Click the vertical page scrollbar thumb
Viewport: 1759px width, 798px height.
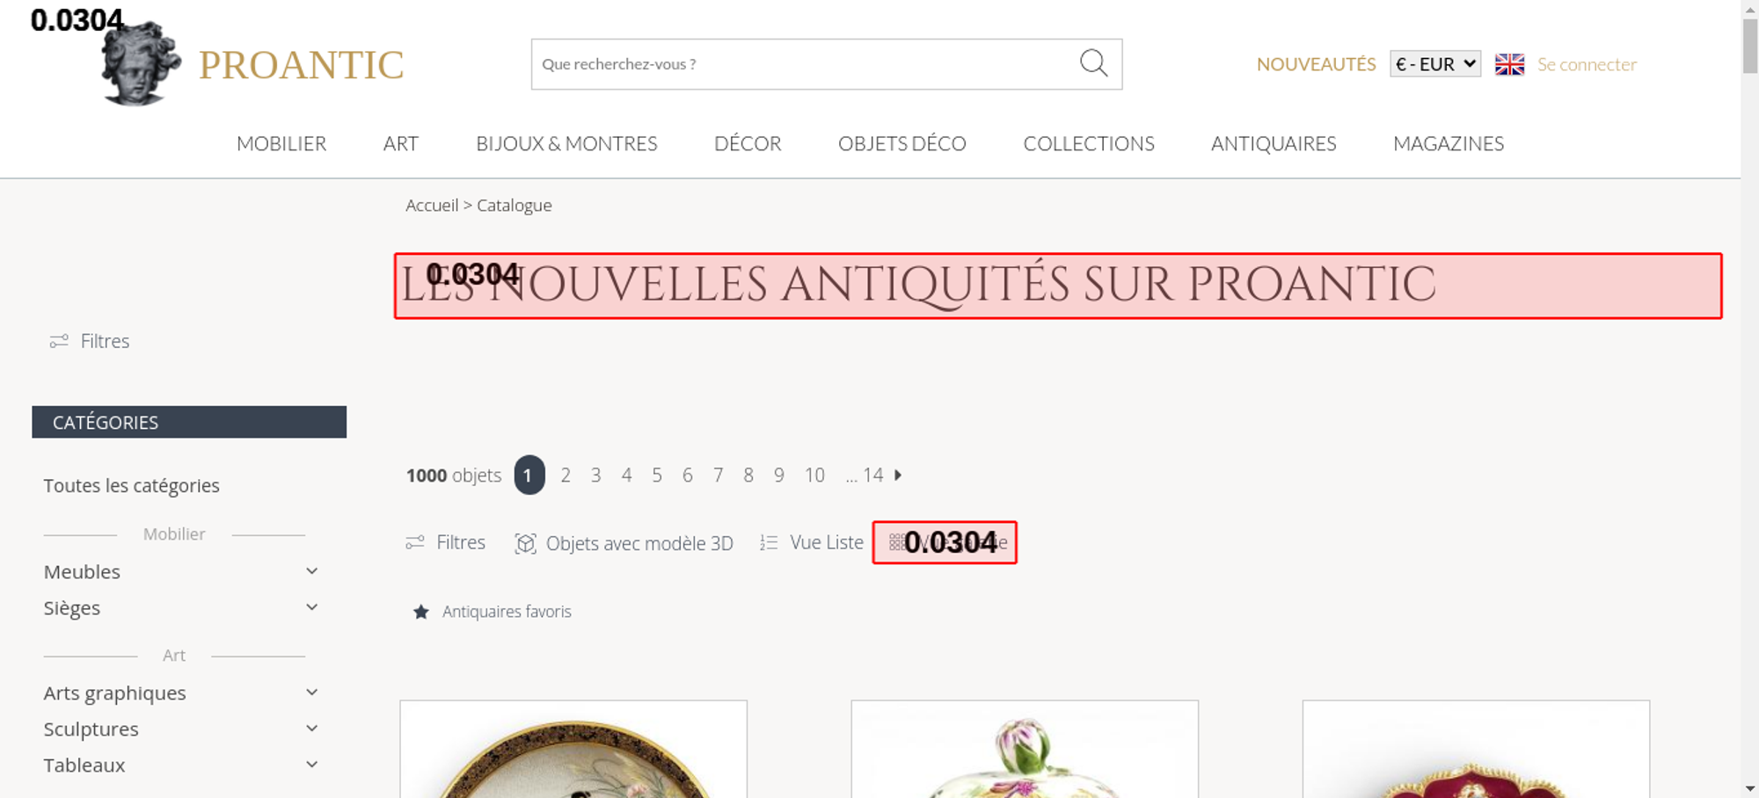(x=1749, y=46)
